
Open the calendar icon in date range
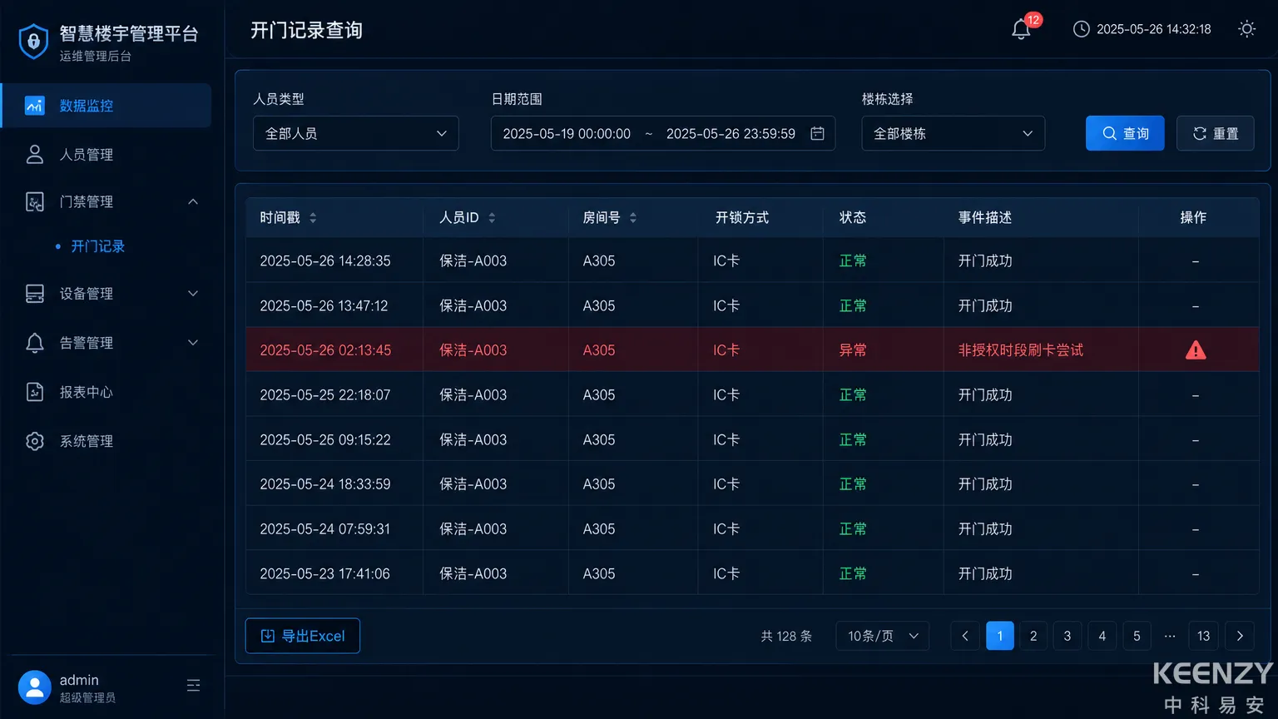(x=817, y=133)
